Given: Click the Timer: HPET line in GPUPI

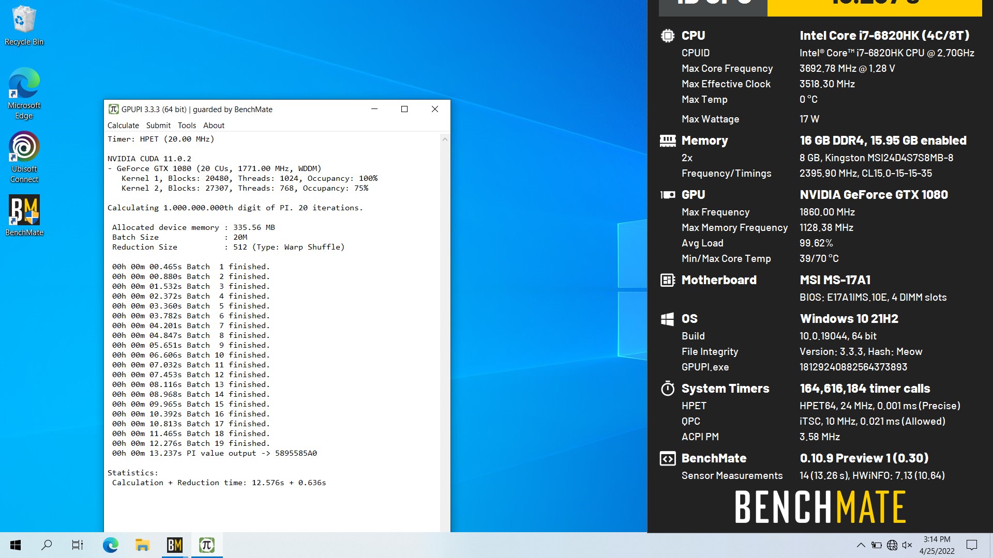Looking at the screenshot, I should (x=161, y=139).
